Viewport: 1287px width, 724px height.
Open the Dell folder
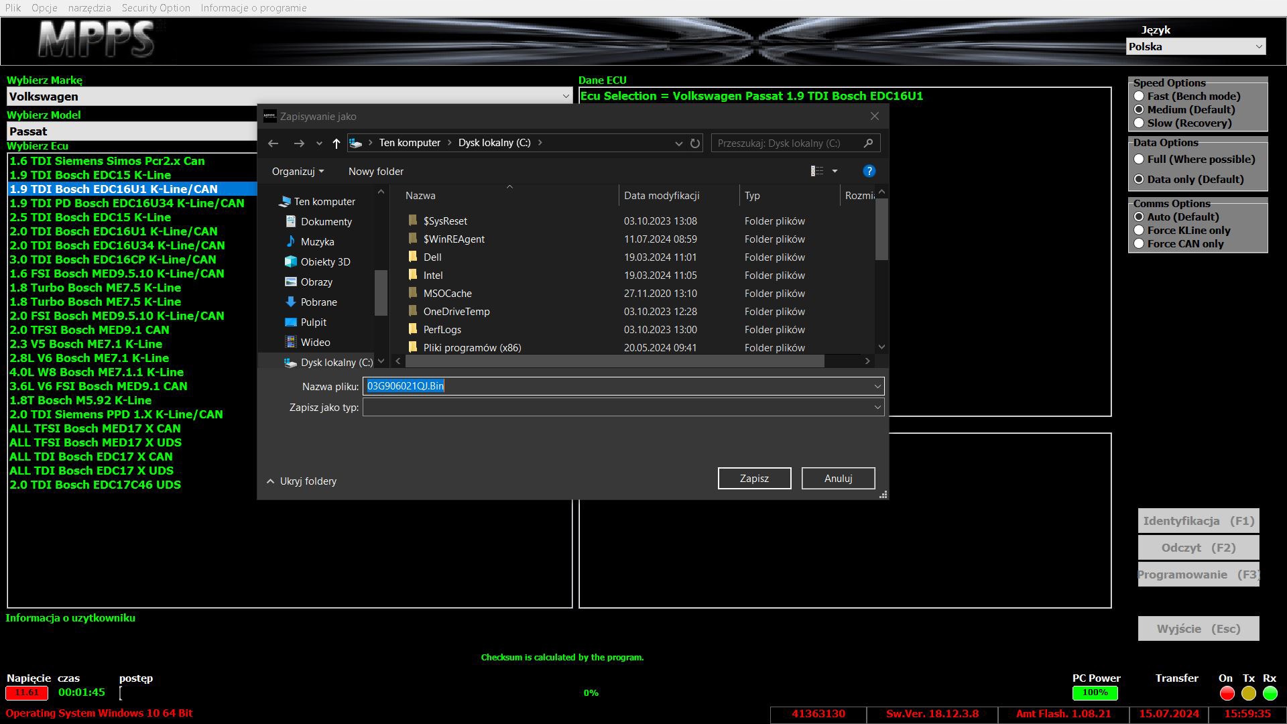click(432, 257)
